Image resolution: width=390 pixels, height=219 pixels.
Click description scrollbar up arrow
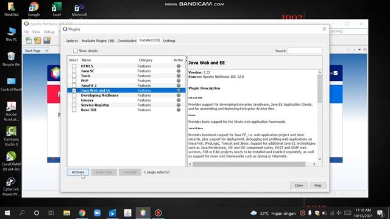point(320,72)
